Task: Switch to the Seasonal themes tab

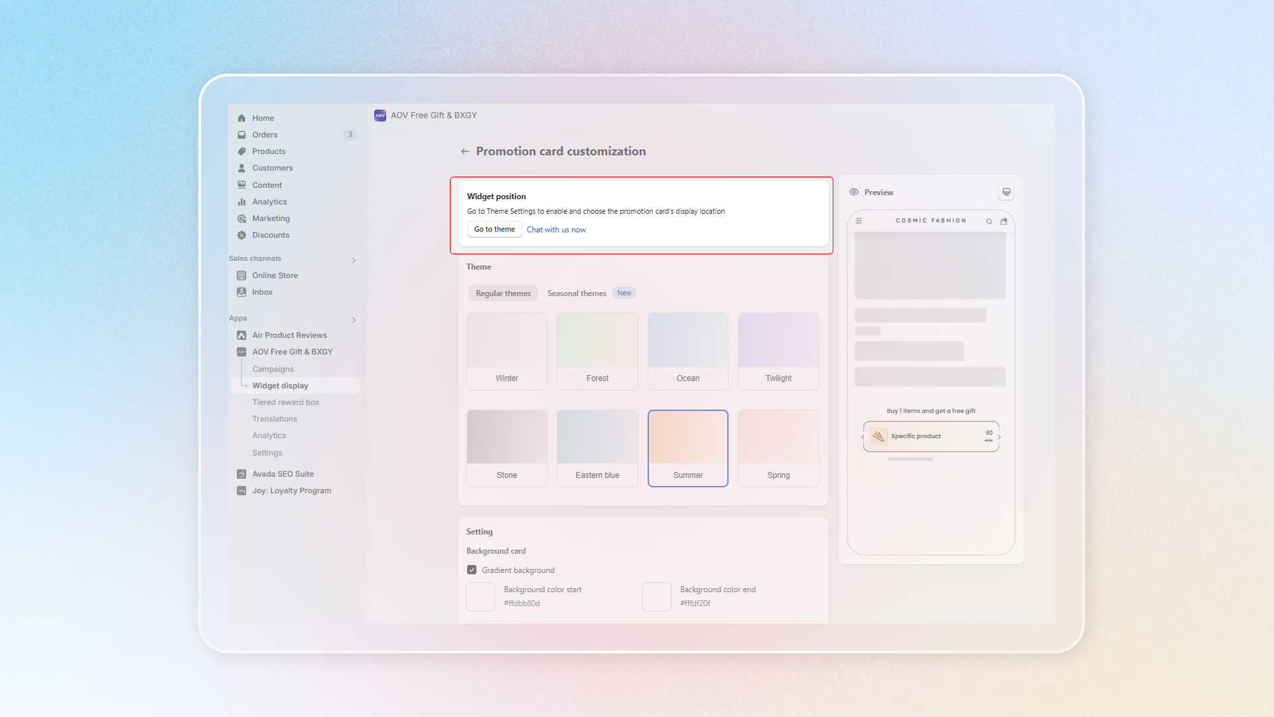Action: [x=577, y=293]
